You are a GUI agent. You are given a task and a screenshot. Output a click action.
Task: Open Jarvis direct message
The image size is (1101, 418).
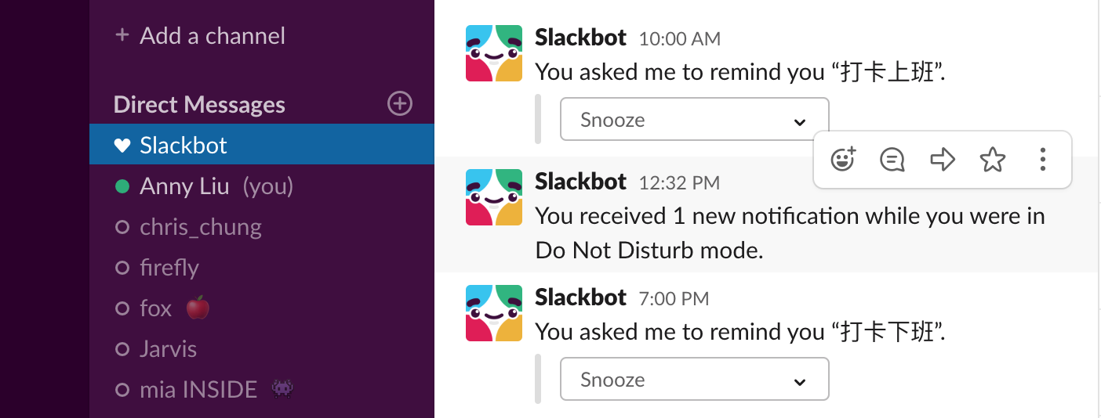pos(262,349)
